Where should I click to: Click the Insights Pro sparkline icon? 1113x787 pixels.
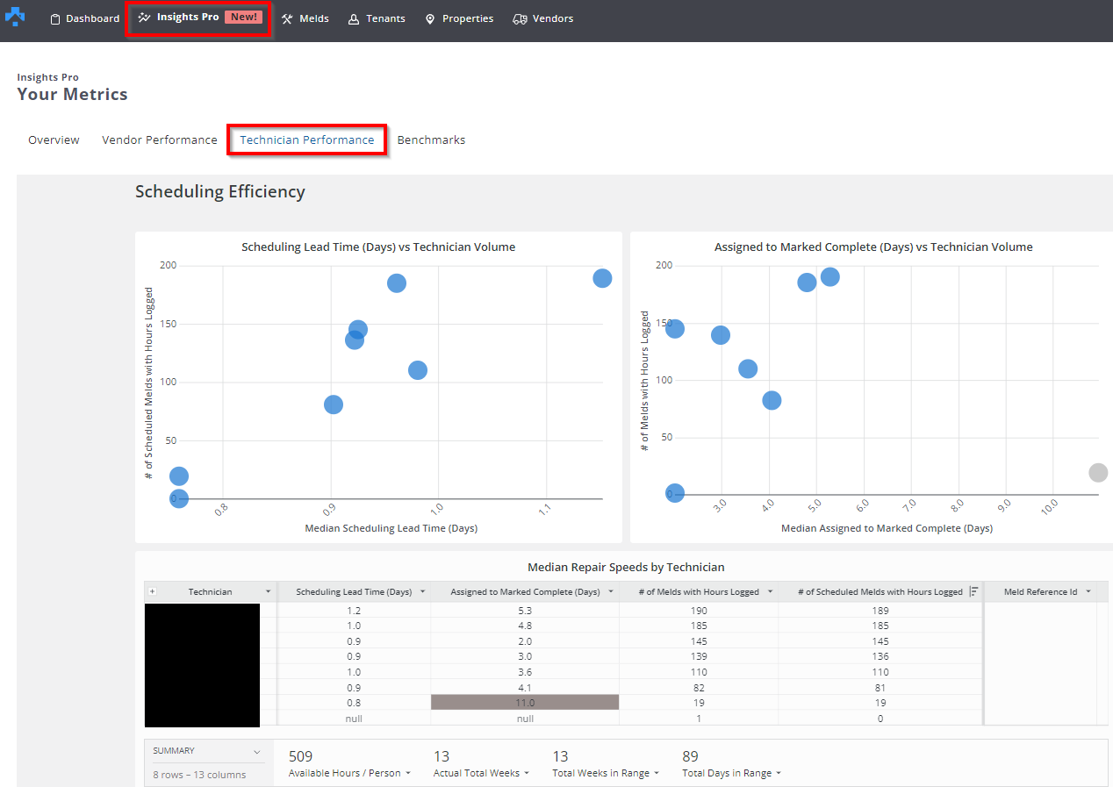[145, 18]
